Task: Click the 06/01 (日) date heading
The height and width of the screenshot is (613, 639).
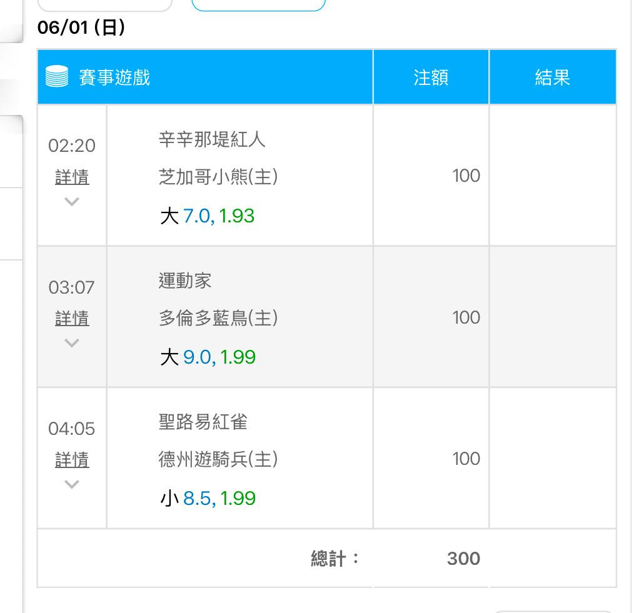Action: coord(81,27)
